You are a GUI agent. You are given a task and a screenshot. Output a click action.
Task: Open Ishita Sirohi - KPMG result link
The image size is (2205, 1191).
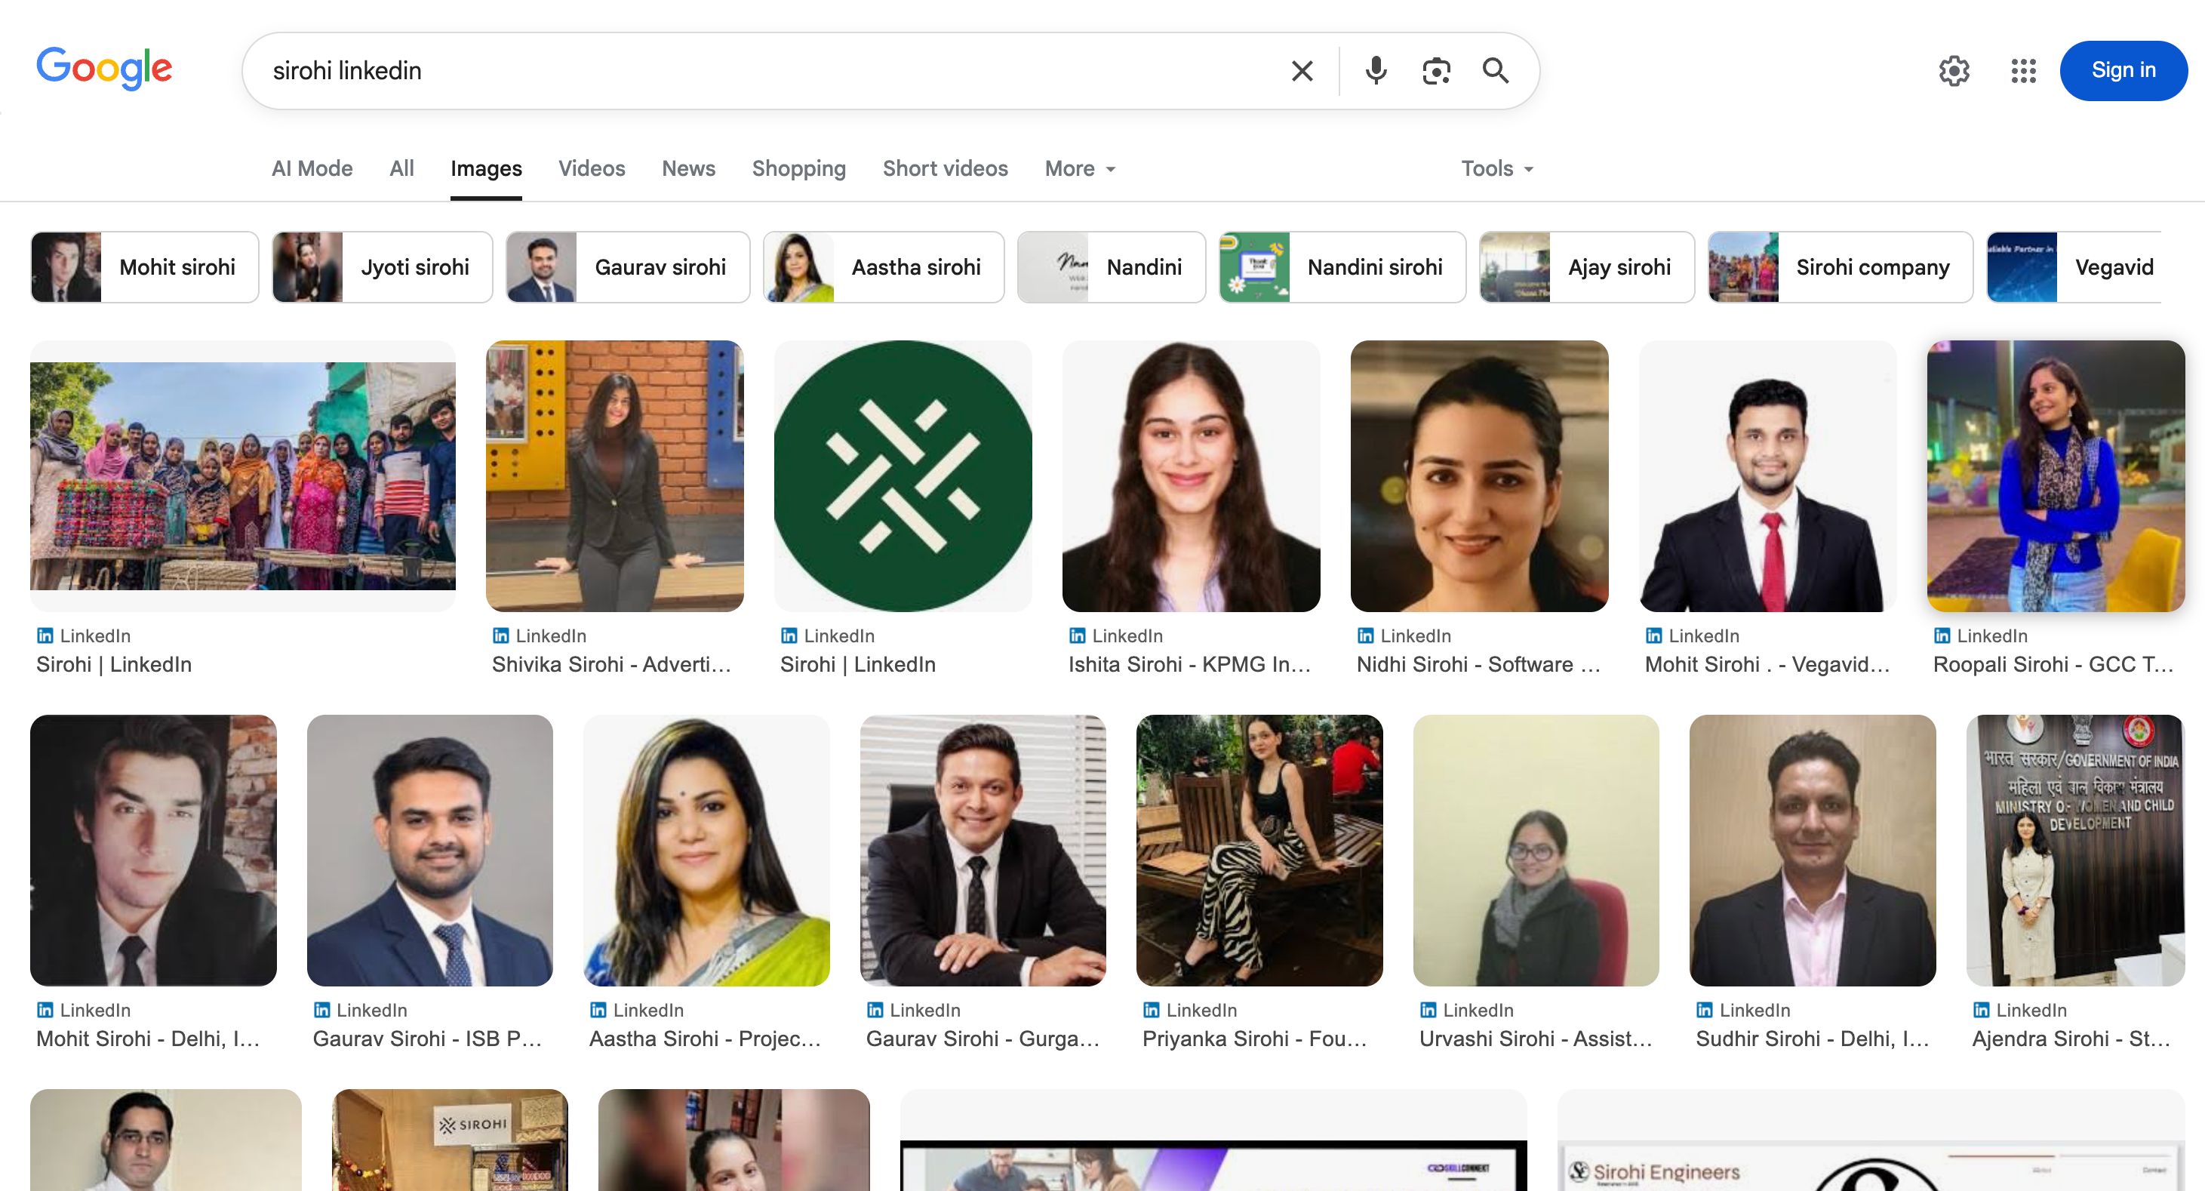click(1189, 664)
